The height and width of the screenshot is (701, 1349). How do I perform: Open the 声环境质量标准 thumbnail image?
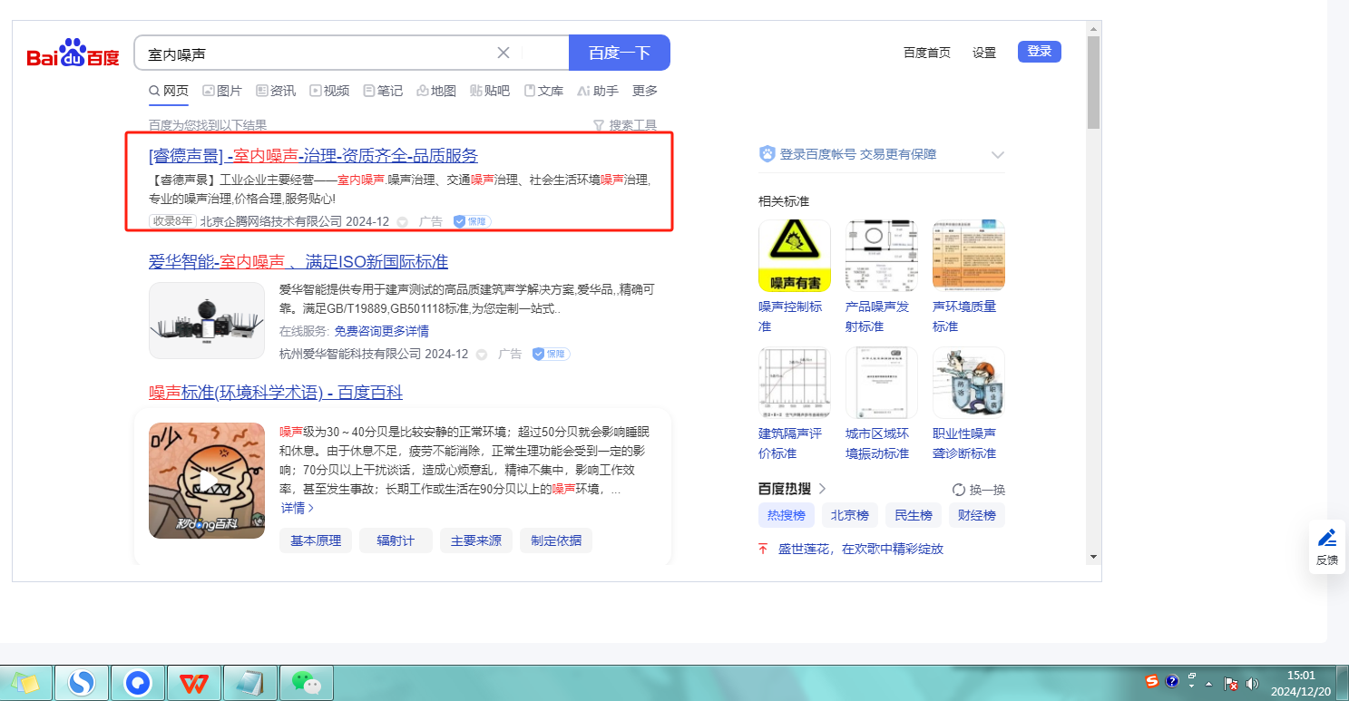tap(969, 256)
